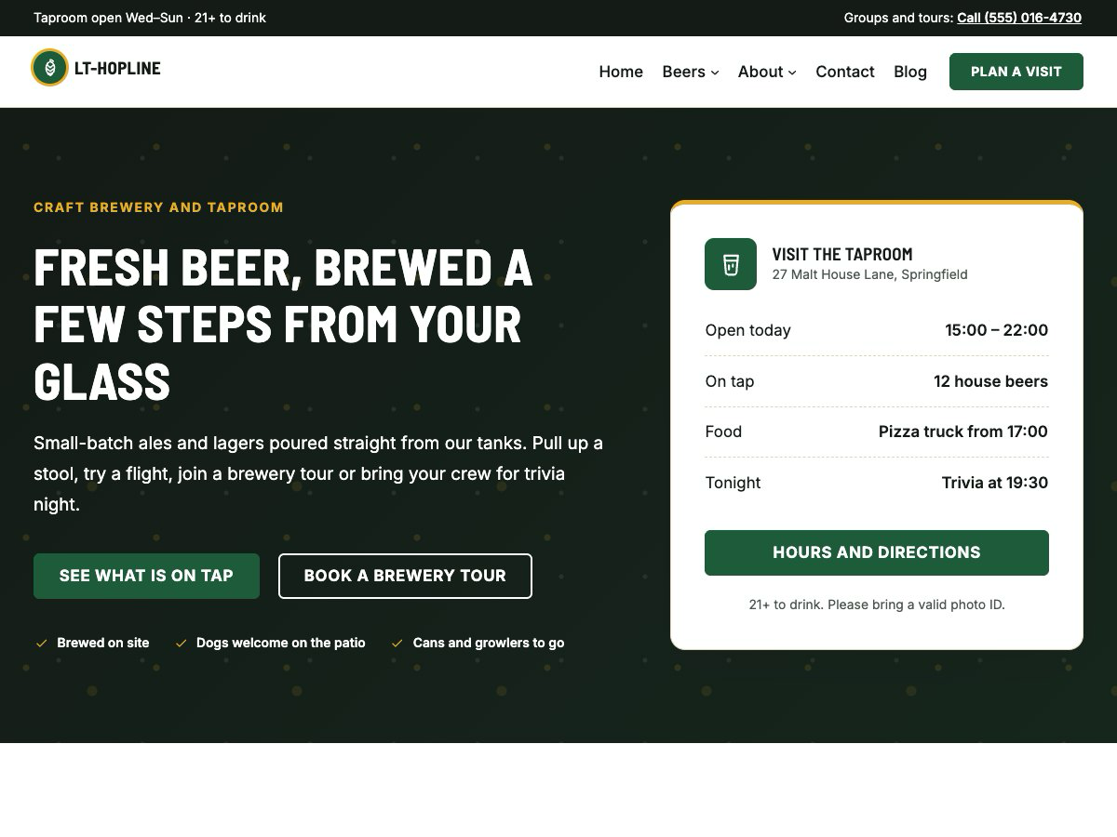This screenshot has height=837, width=1117.
Task: Click Trivia at 19:30 text
Action: pos(995,483)
